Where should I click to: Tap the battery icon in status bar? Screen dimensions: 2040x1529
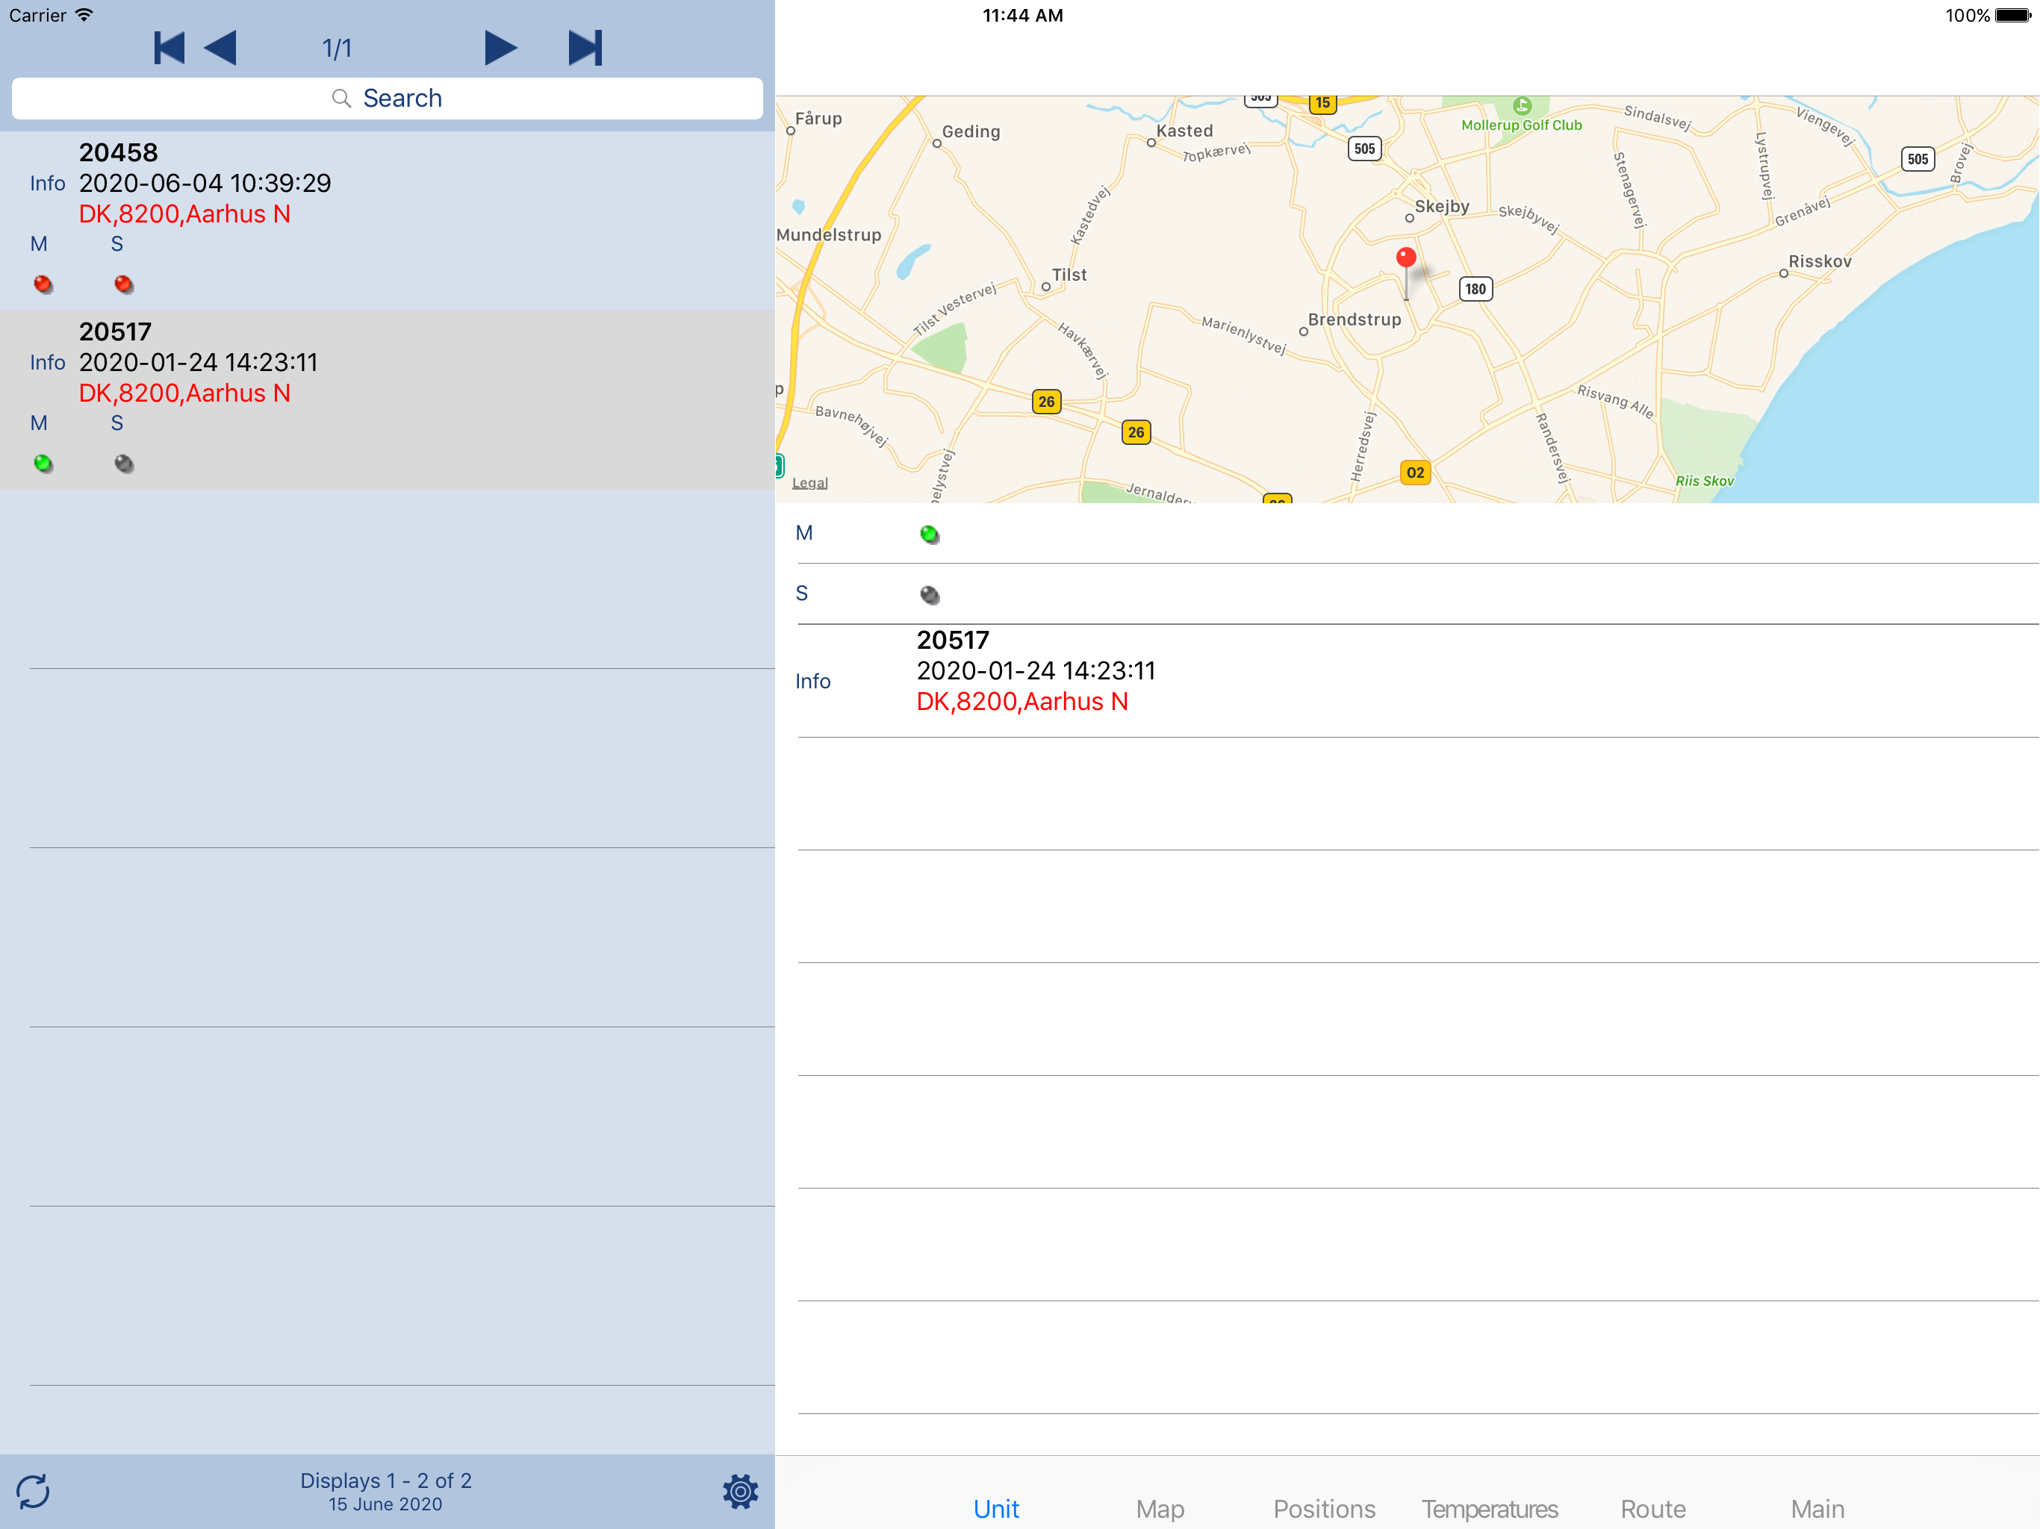coord(2014,15)
